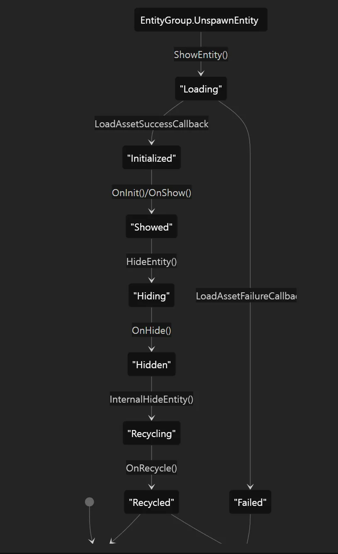This screenshot has width=338, height=554.
Task: Click the "Recycling" state node
Action: [151, 433]
